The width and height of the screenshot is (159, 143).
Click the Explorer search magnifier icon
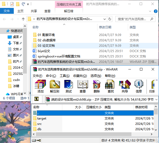(152, 19)
